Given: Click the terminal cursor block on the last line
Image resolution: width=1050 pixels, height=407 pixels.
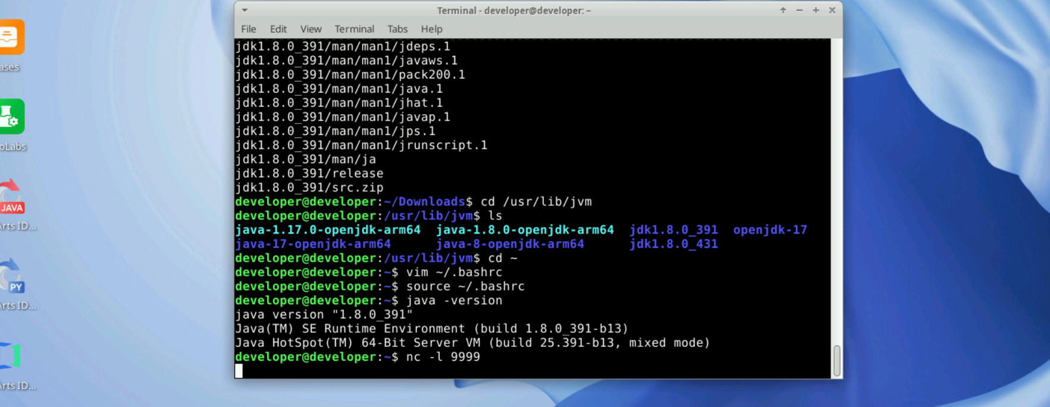Looking at the screenshot, I should (x=239, y=371).
